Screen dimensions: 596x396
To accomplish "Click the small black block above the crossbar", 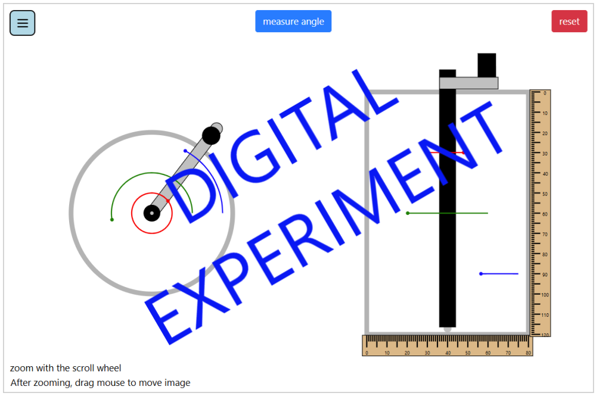I will (486, 65).
